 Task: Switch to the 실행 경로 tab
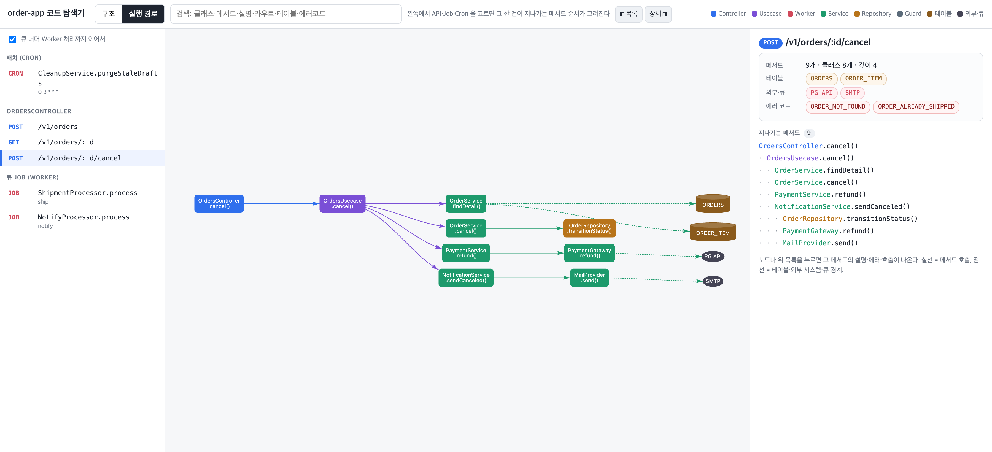[x=143, y=14]
